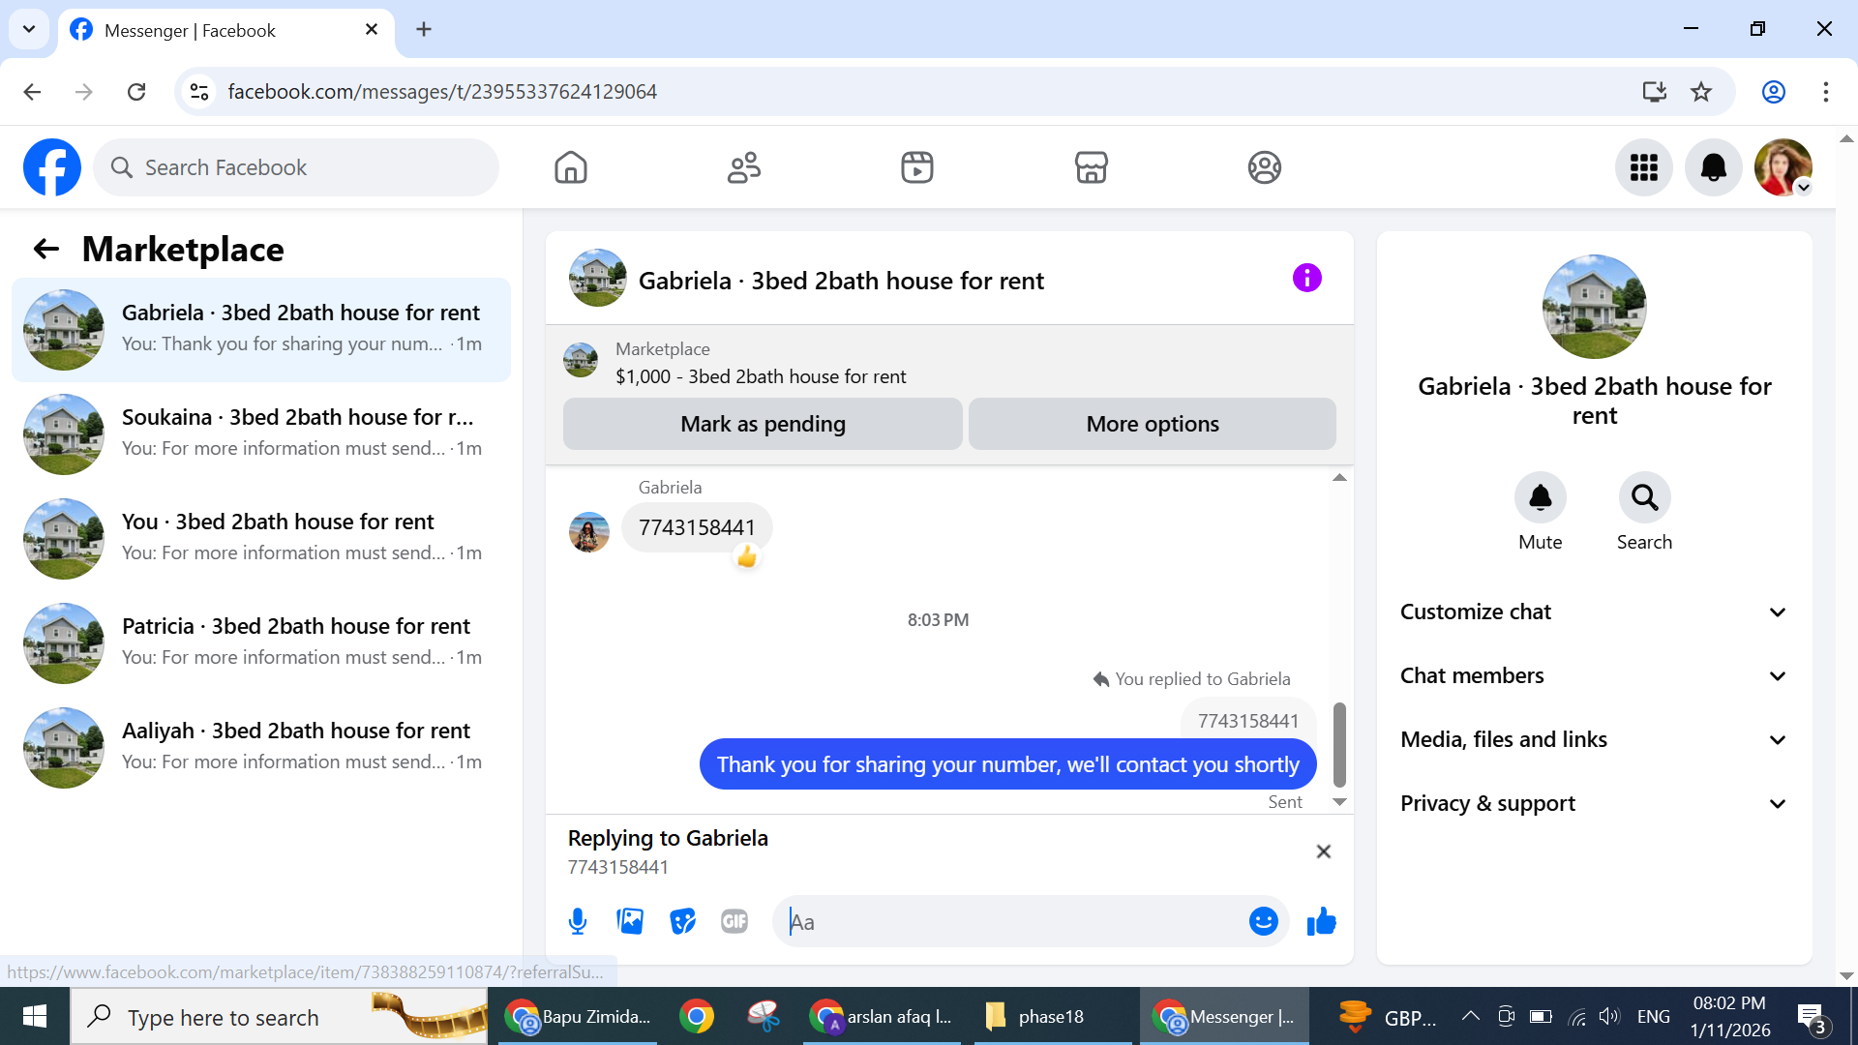Focus the Search Facebook field
Image resolution: width=1858 pixels, height=1045 pixels.
pyautogui.click(x=296, y=167)
